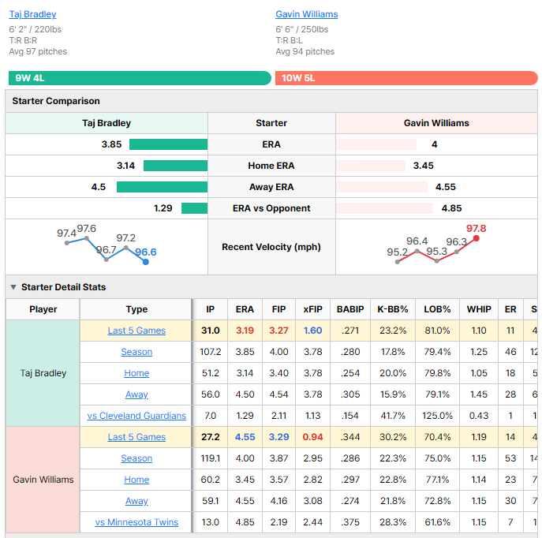The height and width of the screenshot is (538, 542).
Task: Click the ERA vs Opponent row label
Action: (271, 208)
